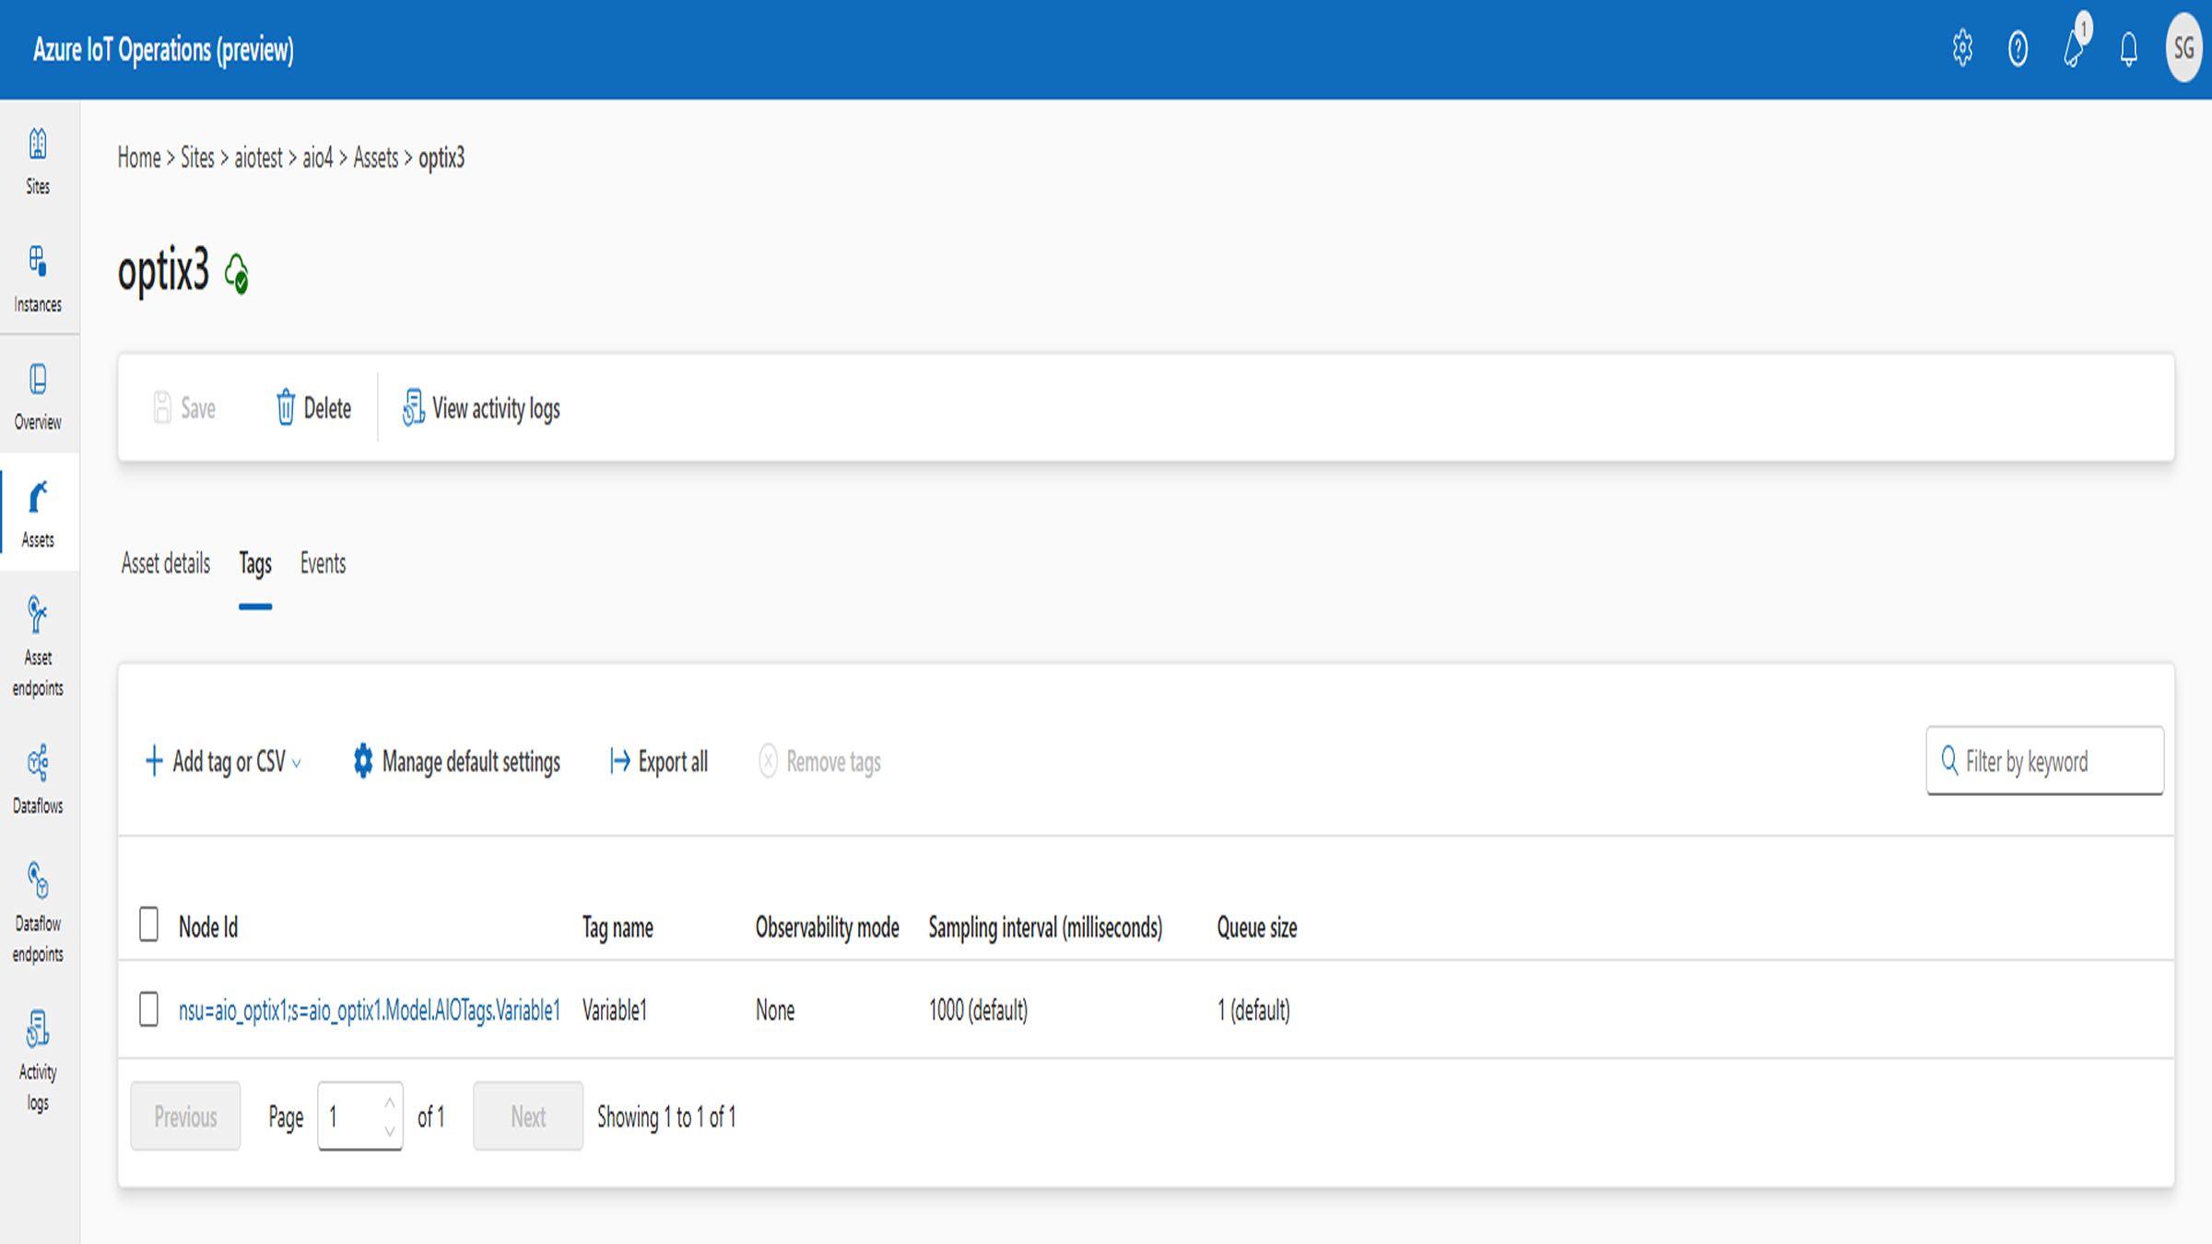Go to the Overview sidebar icon

pos(38,396)
